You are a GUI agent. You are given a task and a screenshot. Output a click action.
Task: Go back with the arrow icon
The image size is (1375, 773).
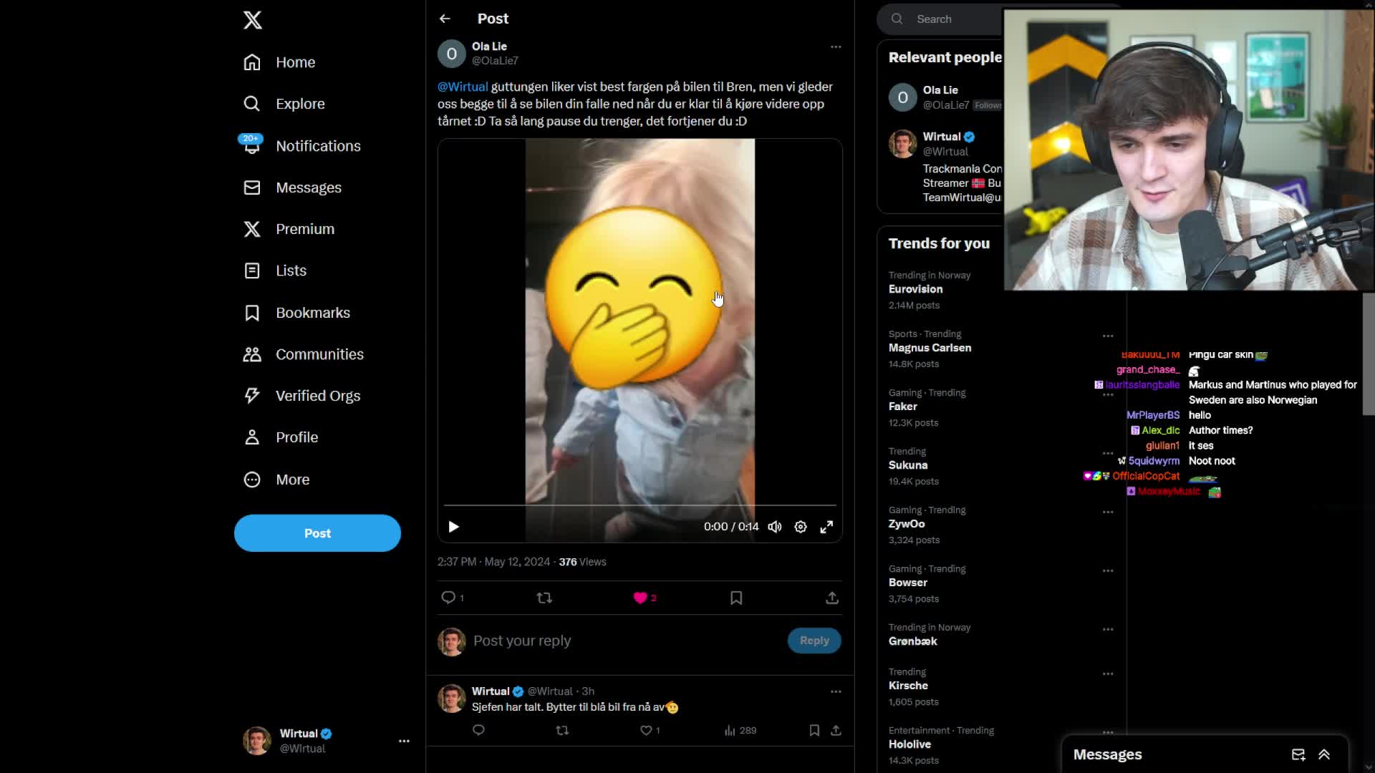click(445, 19)
